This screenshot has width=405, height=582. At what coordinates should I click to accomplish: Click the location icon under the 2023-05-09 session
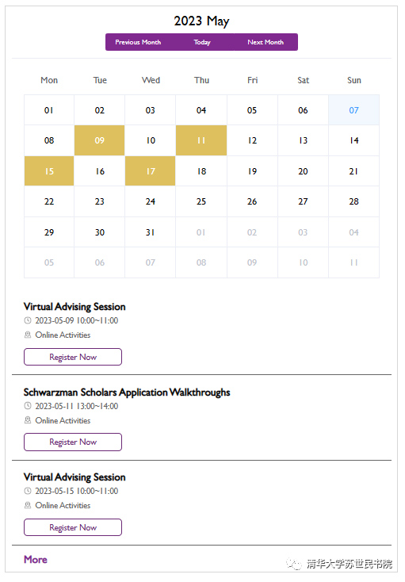[28, 335]
